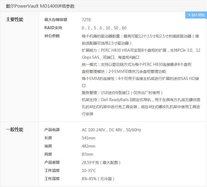Click the 28.59千克 weight value
Viewport: 207px width, 187px height.
(x=101, y=163)
